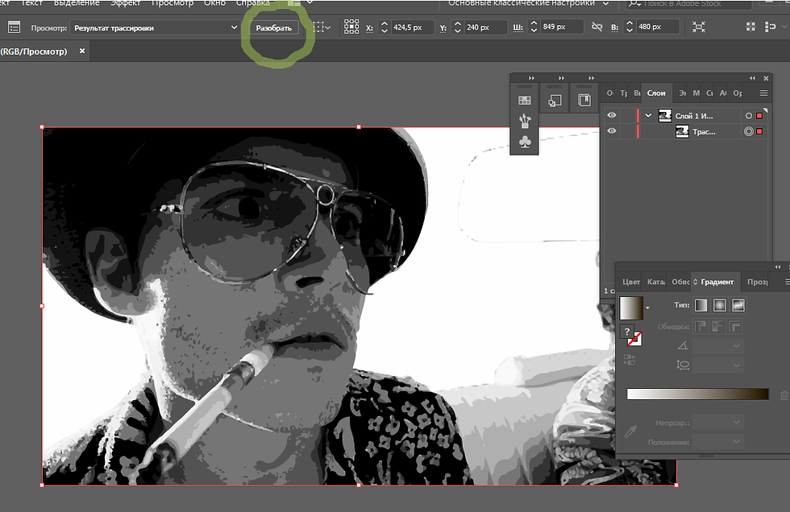Open the gradient aspect ratio dropdown
This screenshot has width=790, height=512.
718,365
